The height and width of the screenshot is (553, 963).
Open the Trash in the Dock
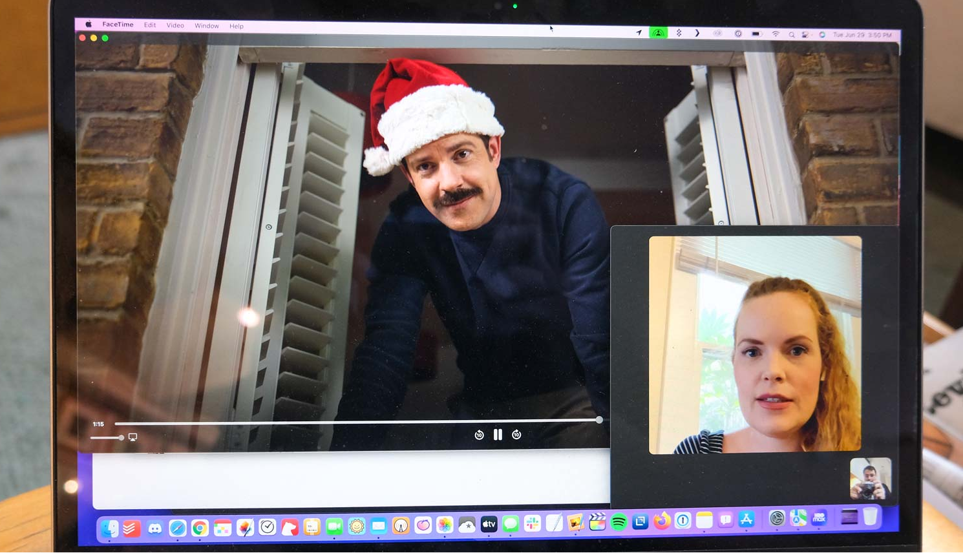tap(871, 516)
